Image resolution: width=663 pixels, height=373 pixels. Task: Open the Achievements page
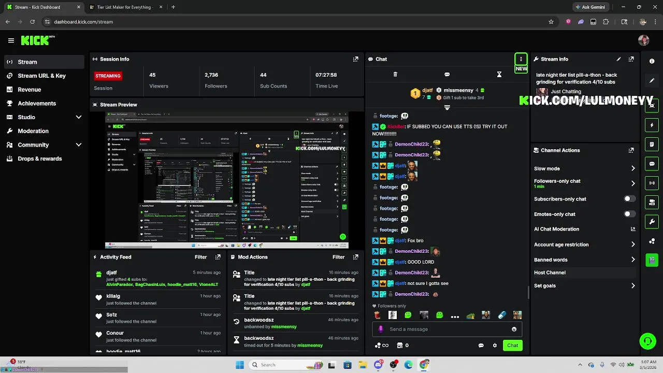coord(44,103)
